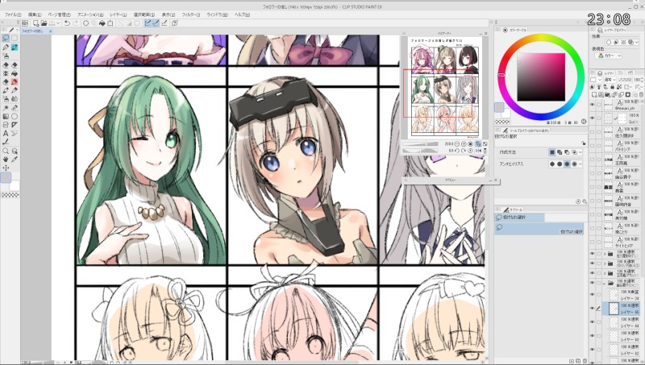Hide the expanded open folder layer
This screenshot has height=365, width=645.
click(x=593, y=283)
